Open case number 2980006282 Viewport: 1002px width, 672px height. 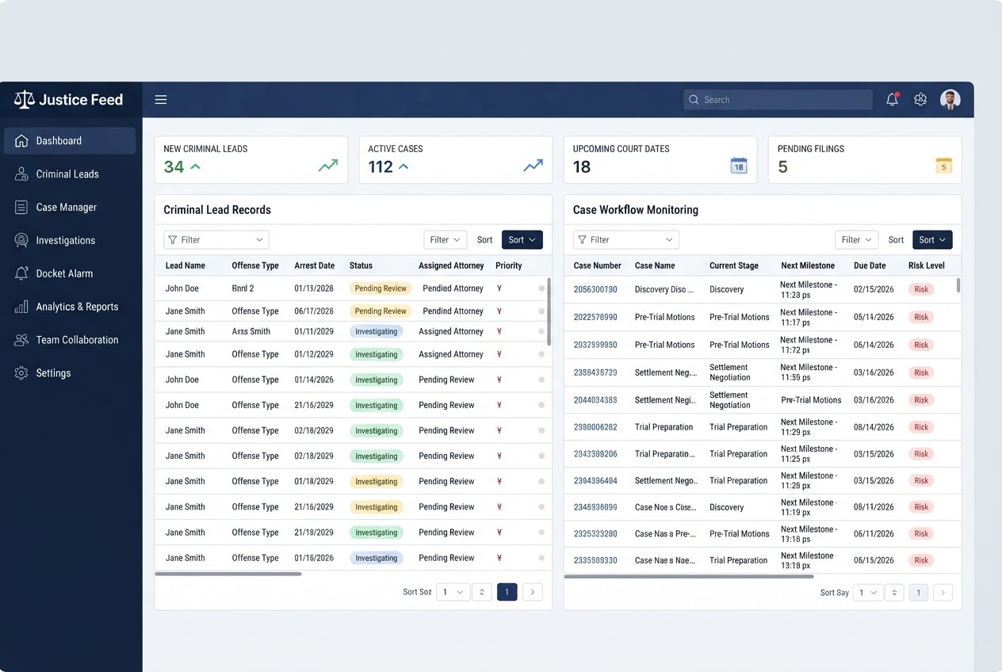[595, 427]
